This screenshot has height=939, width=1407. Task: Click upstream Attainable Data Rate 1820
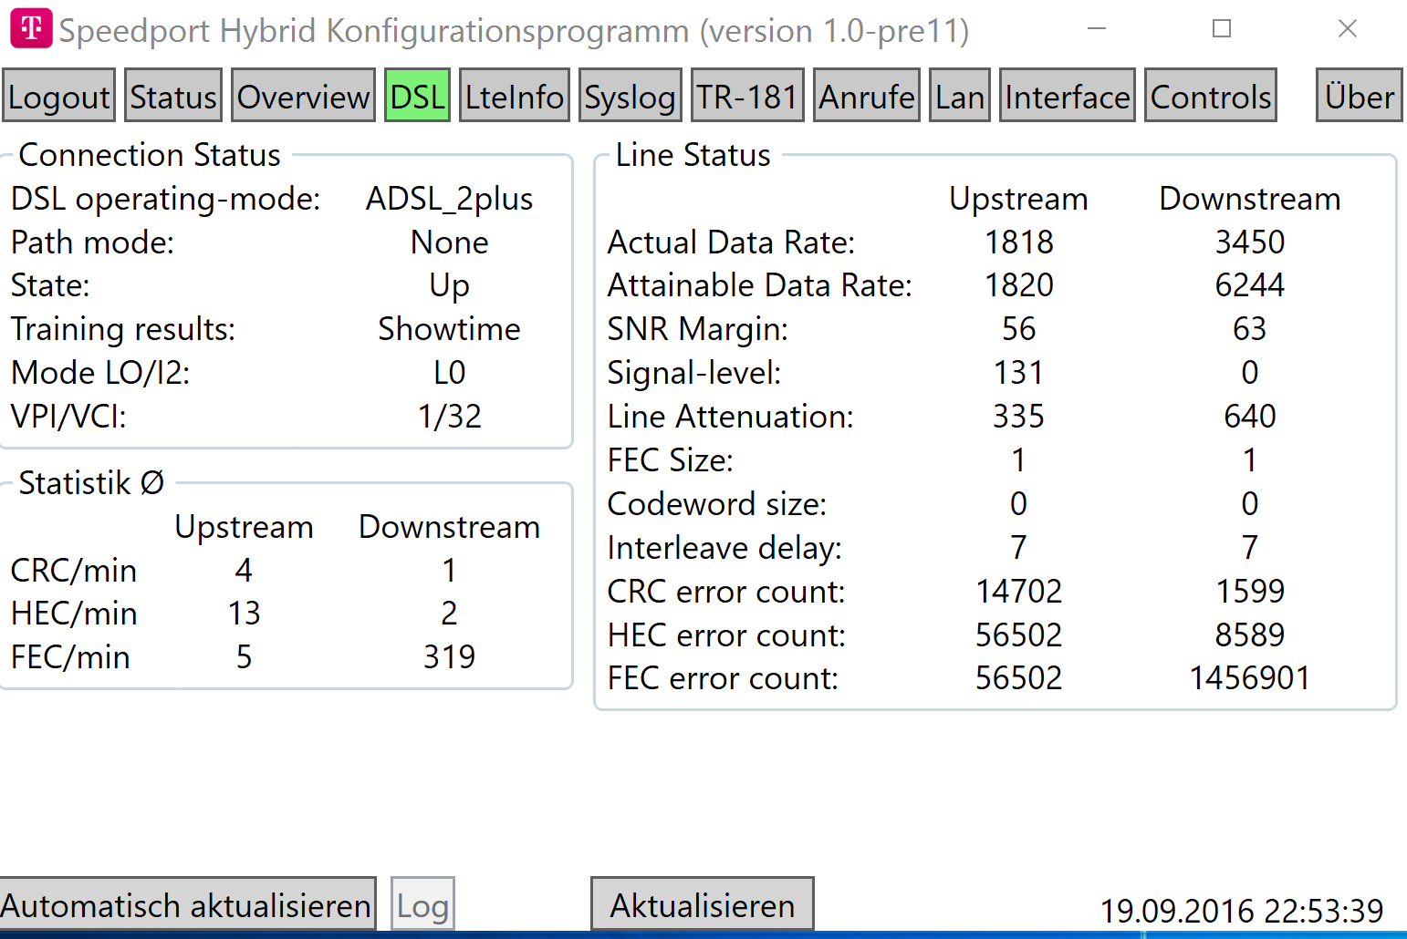click(1018, 285)
